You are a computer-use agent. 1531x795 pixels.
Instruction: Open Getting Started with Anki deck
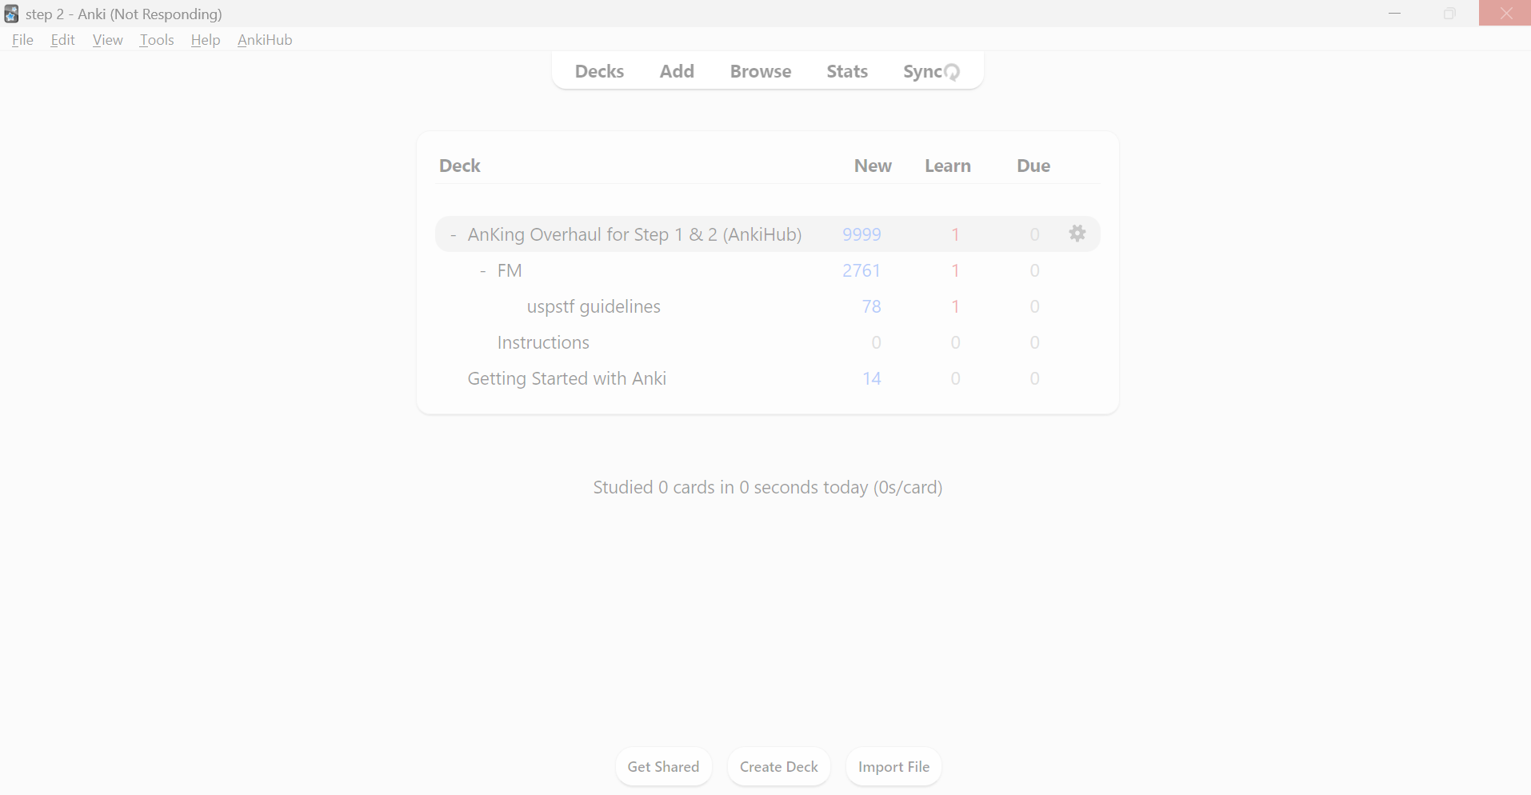coord(566,378)
